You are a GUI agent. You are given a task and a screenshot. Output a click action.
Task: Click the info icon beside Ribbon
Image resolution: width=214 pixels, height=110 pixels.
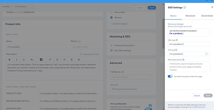[x=79, y=41]
